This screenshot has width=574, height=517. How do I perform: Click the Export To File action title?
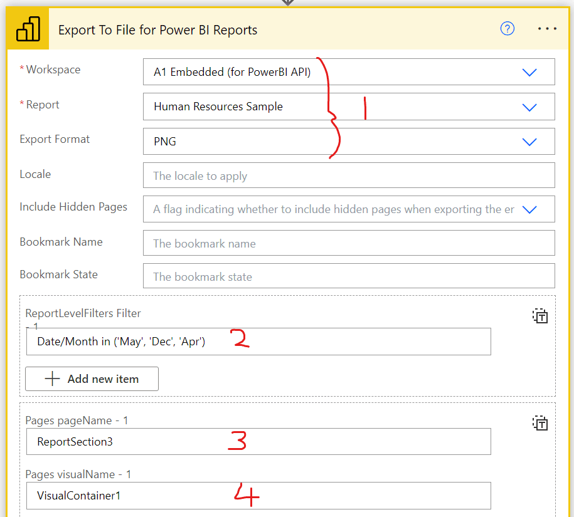157,30
